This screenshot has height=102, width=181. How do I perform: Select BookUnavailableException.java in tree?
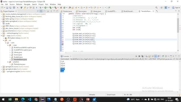coord(25,48)
